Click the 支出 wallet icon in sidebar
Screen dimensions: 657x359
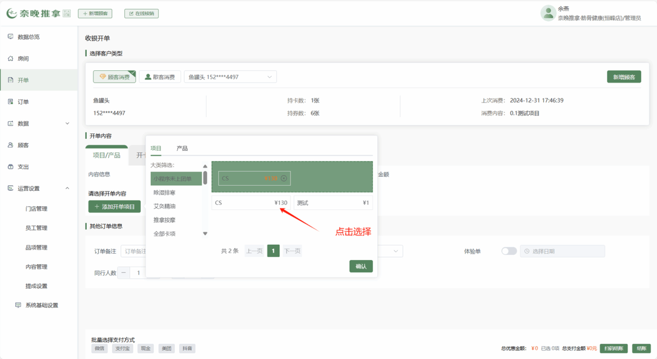tap(11, 166)
